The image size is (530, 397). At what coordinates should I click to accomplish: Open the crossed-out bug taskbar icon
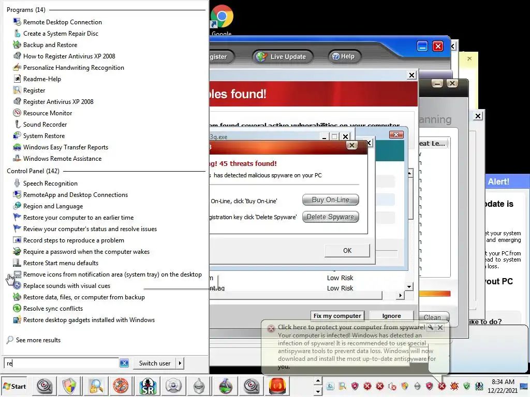[121, 386]
